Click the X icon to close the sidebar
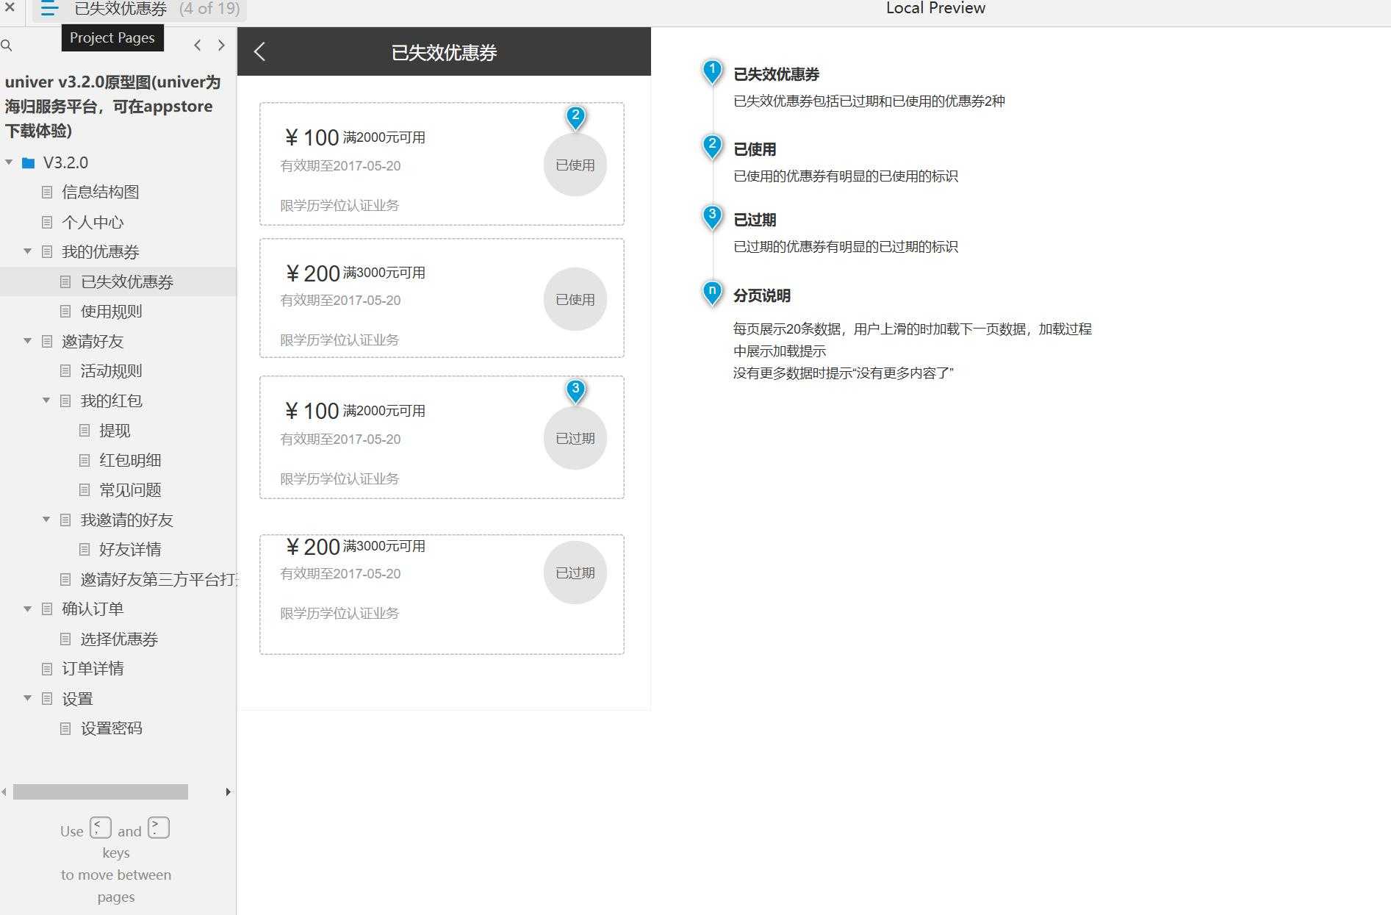This screenshot has width=1391, height=915. click(10, 9)
